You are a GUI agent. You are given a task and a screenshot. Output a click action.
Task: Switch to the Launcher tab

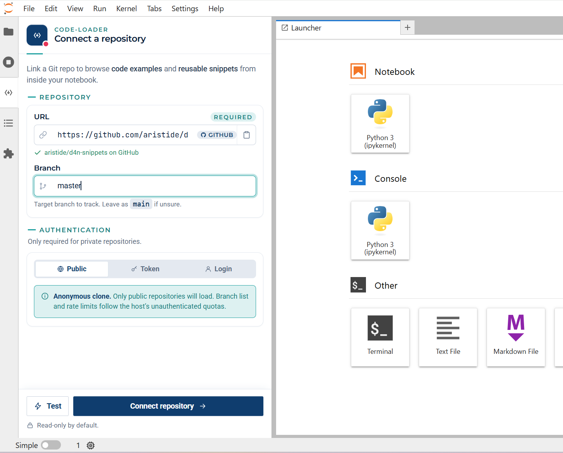point(338,28)
